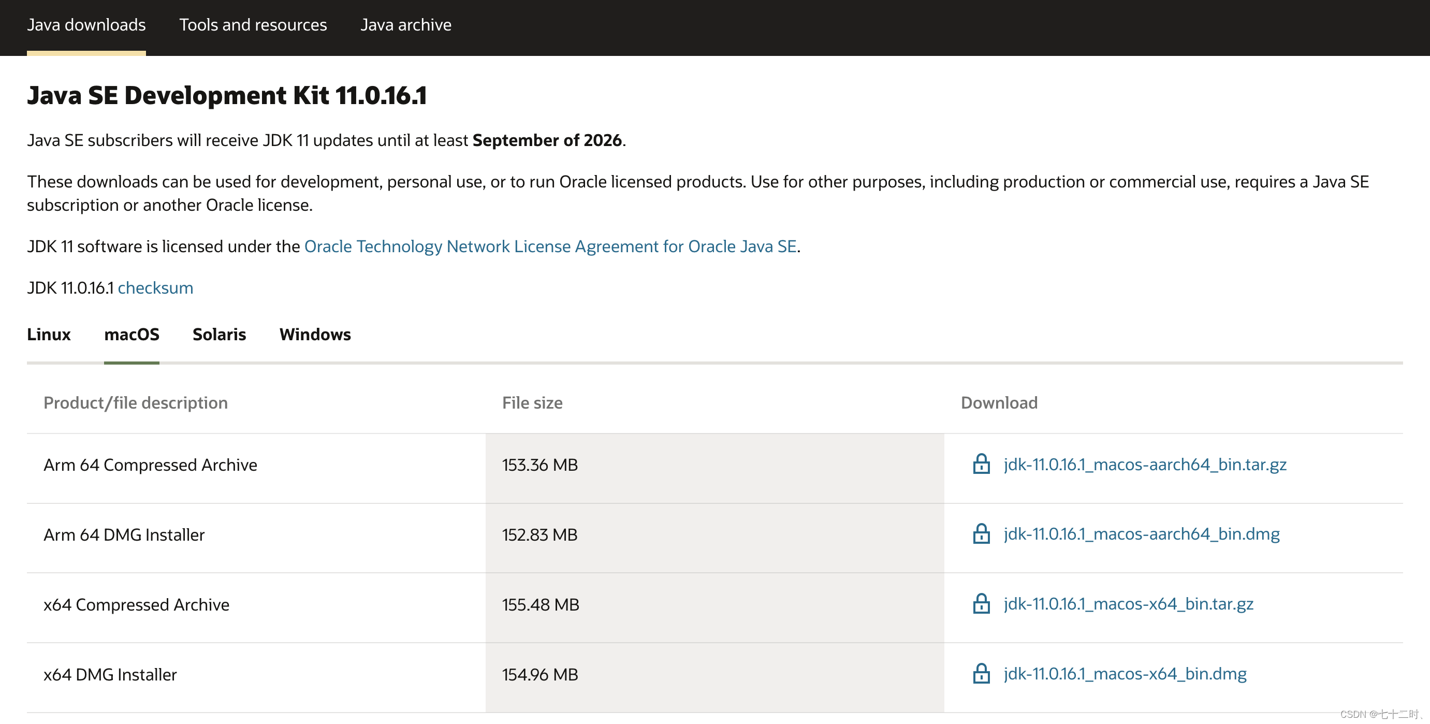
Task: Download jdk-11.0.16.1_macos-x64_bin.dmg
Action: click(1125, 674)
